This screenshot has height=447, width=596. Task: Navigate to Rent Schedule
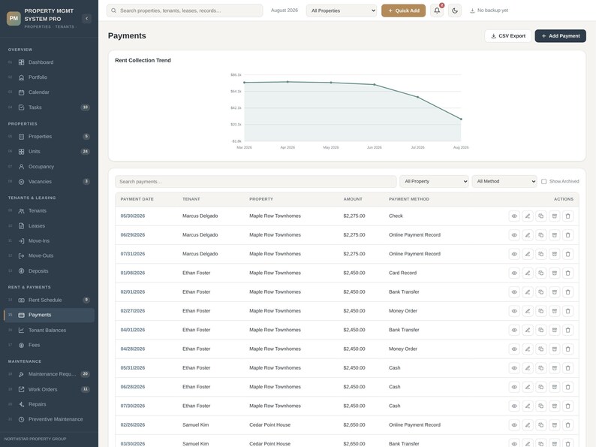49,301
